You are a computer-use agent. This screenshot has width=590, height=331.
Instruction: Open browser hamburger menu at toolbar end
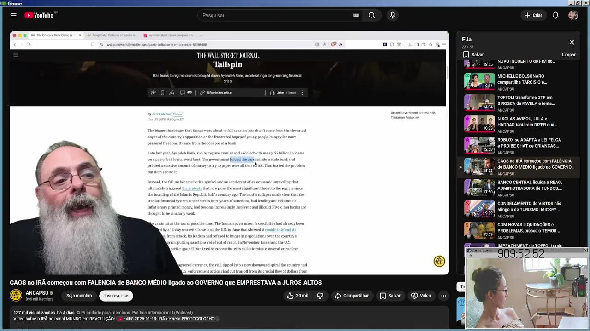(x=444, y=45)
